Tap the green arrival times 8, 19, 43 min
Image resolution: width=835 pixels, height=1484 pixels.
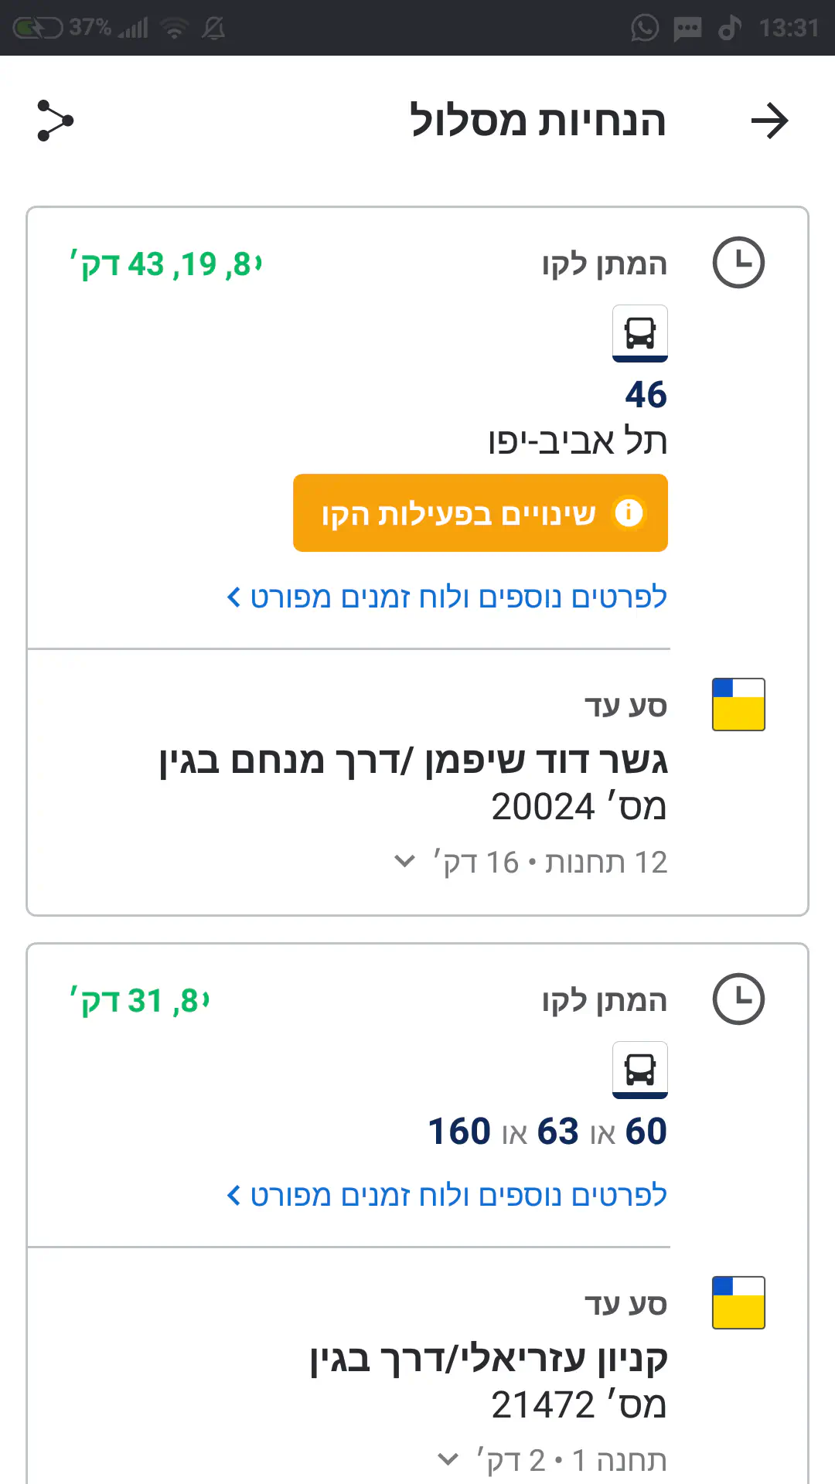tap(166, 264)
